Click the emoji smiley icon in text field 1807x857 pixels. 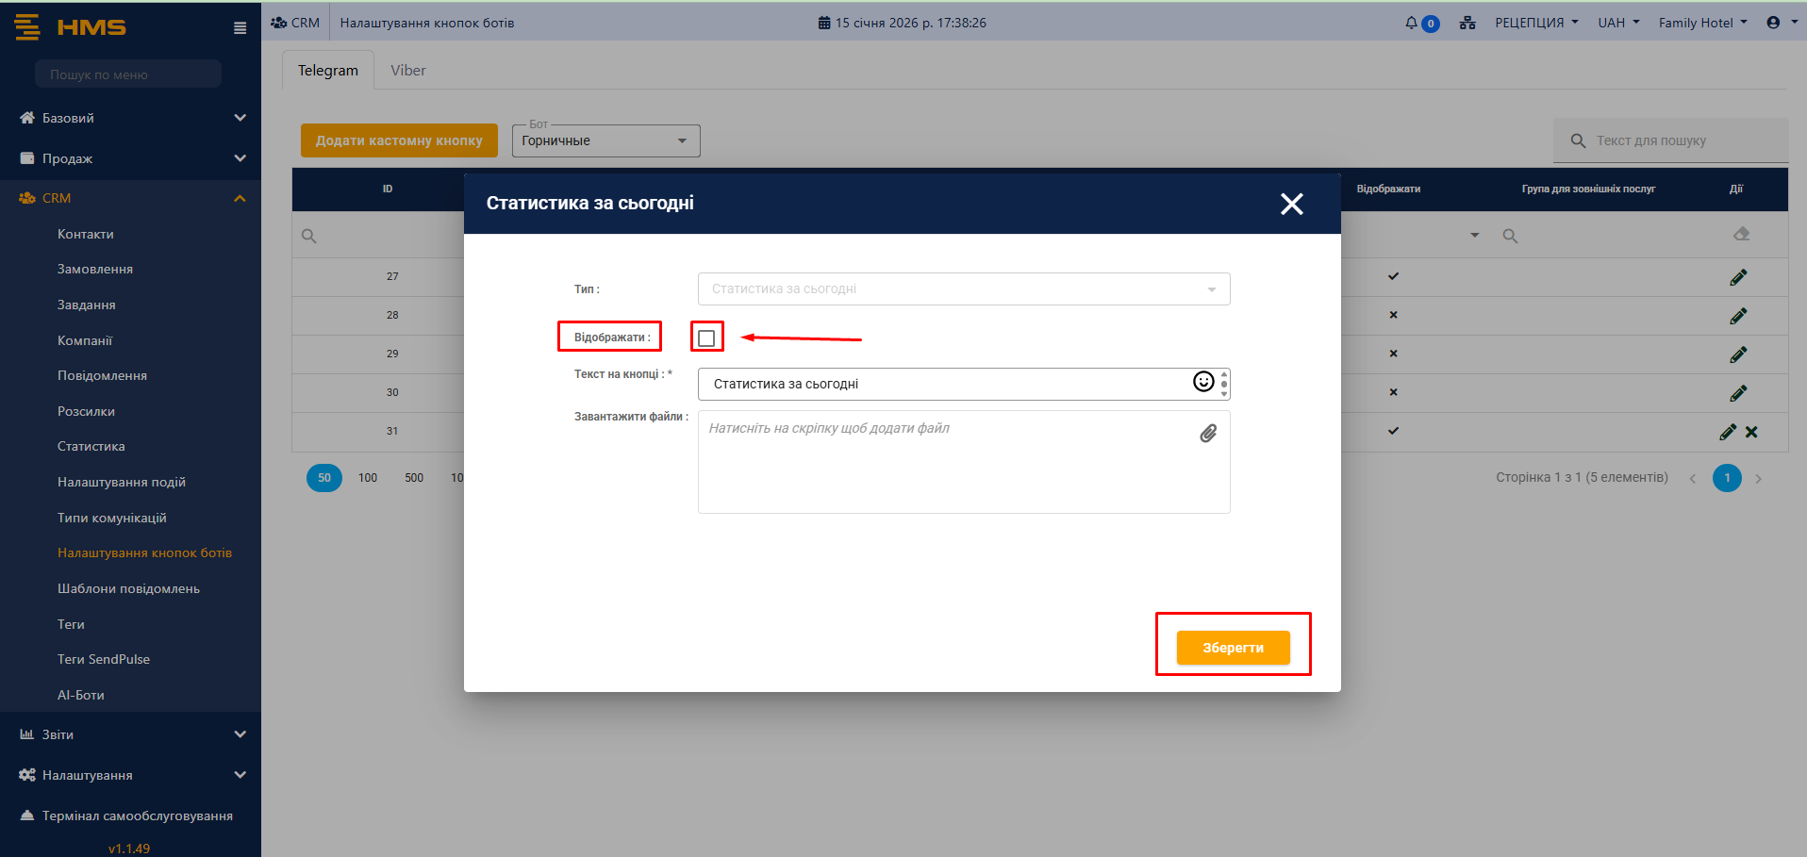[1203, 382]
